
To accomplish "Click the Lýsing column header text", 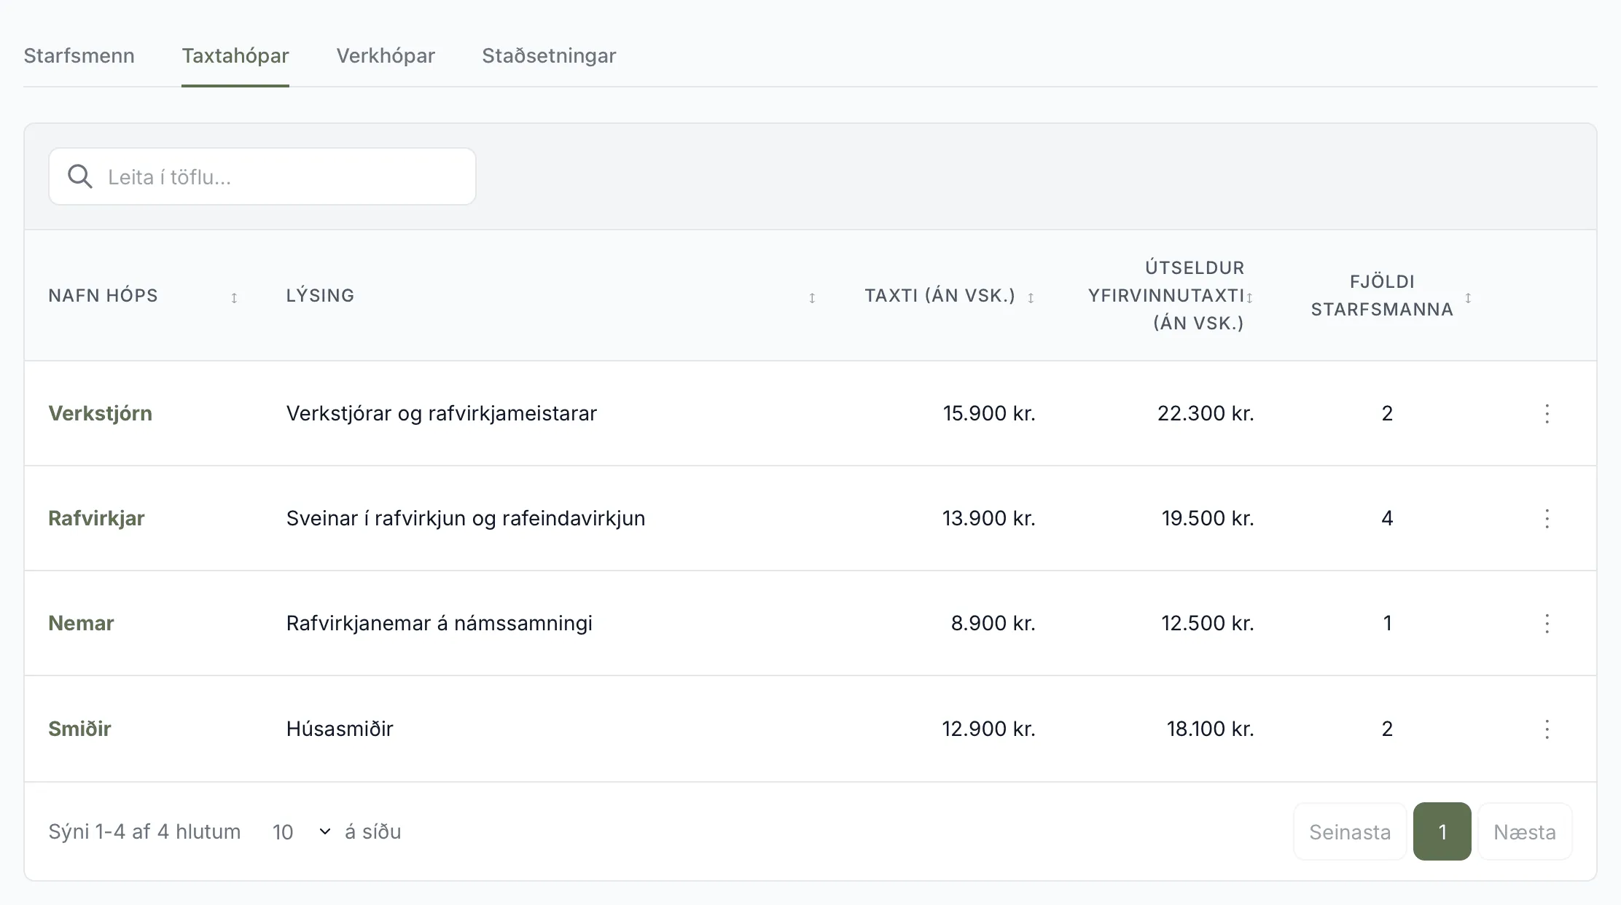I will 320,295.
